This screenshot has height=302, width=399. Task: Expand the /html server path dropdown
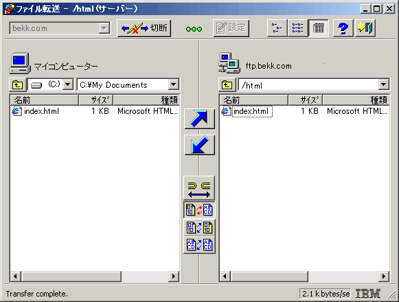point(383,84)
